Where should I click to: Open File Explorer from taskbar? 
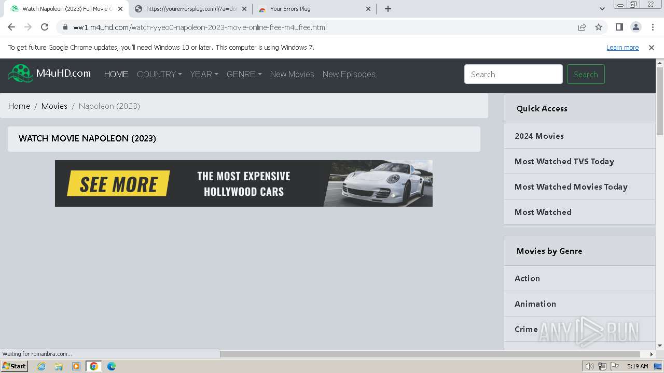click(59, 366)
